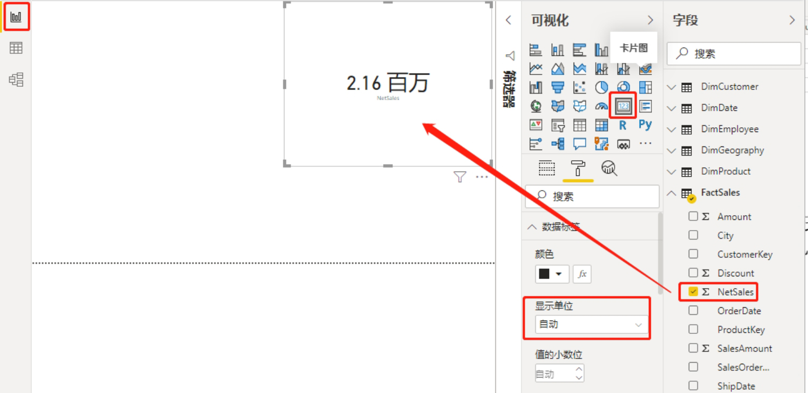
Task: Select the multi-row card visual
Action: pos(645,106)
